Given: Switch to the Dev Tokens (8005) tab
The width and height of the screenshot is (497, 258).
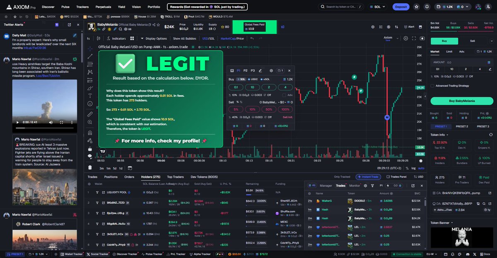Looking at the screenshot, I should pos(204,177).
